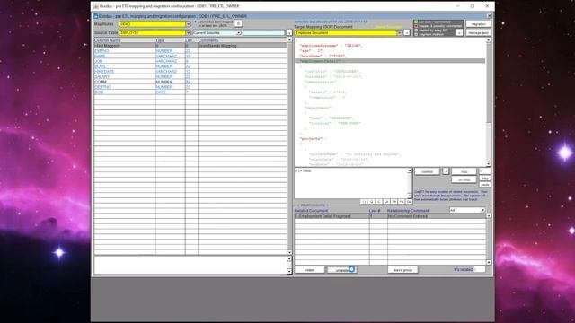
Task: Click the small button right of the cyan field
Action: (x=289, y=33)
